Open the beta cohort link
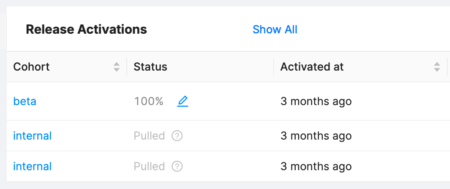The width and height of the screenshot is (450, 189). [x=25, y=102]
